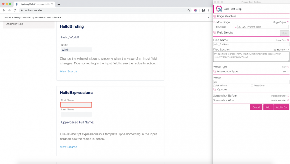Open the Page Object dropdown

click(x=281, y=23)
